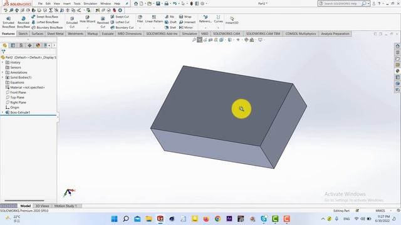Open the Curves dropdown arrow
This screenshot has width=401, height=225.
(218, 27)
